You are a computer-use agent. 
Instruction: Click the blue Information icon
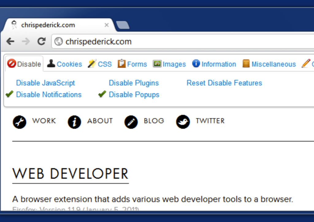(196, 63)
